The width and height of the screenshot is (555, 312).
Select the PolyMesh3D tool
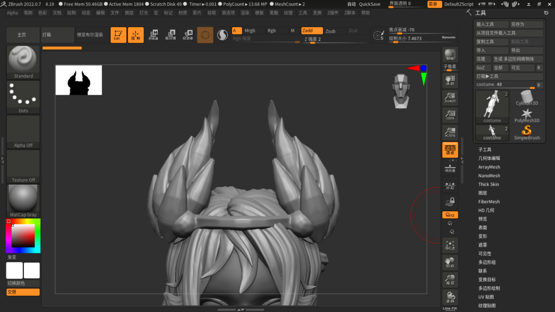(527, 115)
